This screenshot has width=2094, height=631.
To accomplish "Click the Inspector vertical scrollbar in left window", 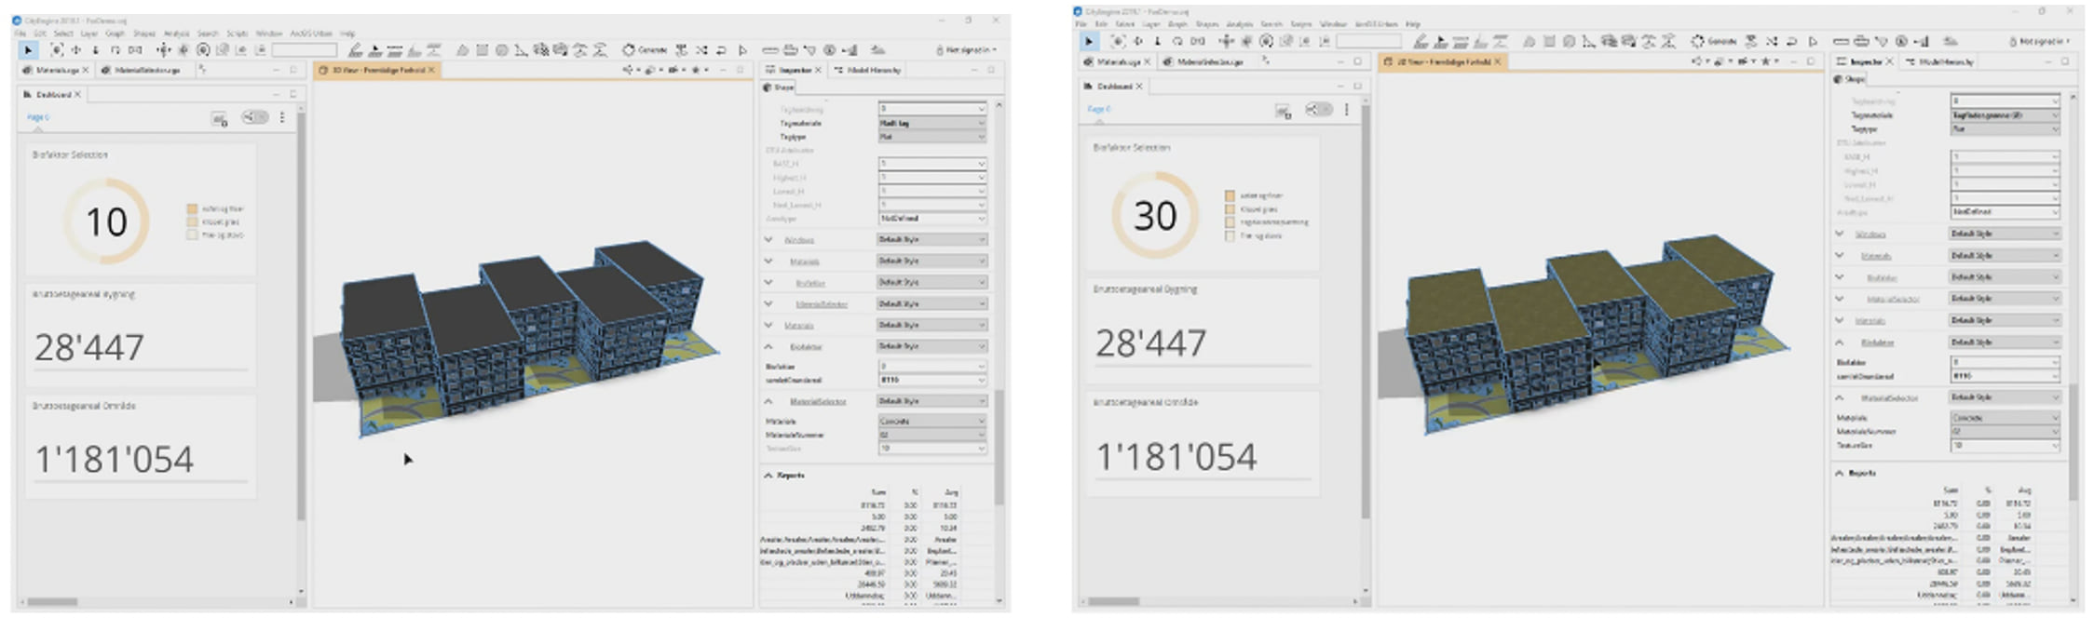I will (999, 447).
